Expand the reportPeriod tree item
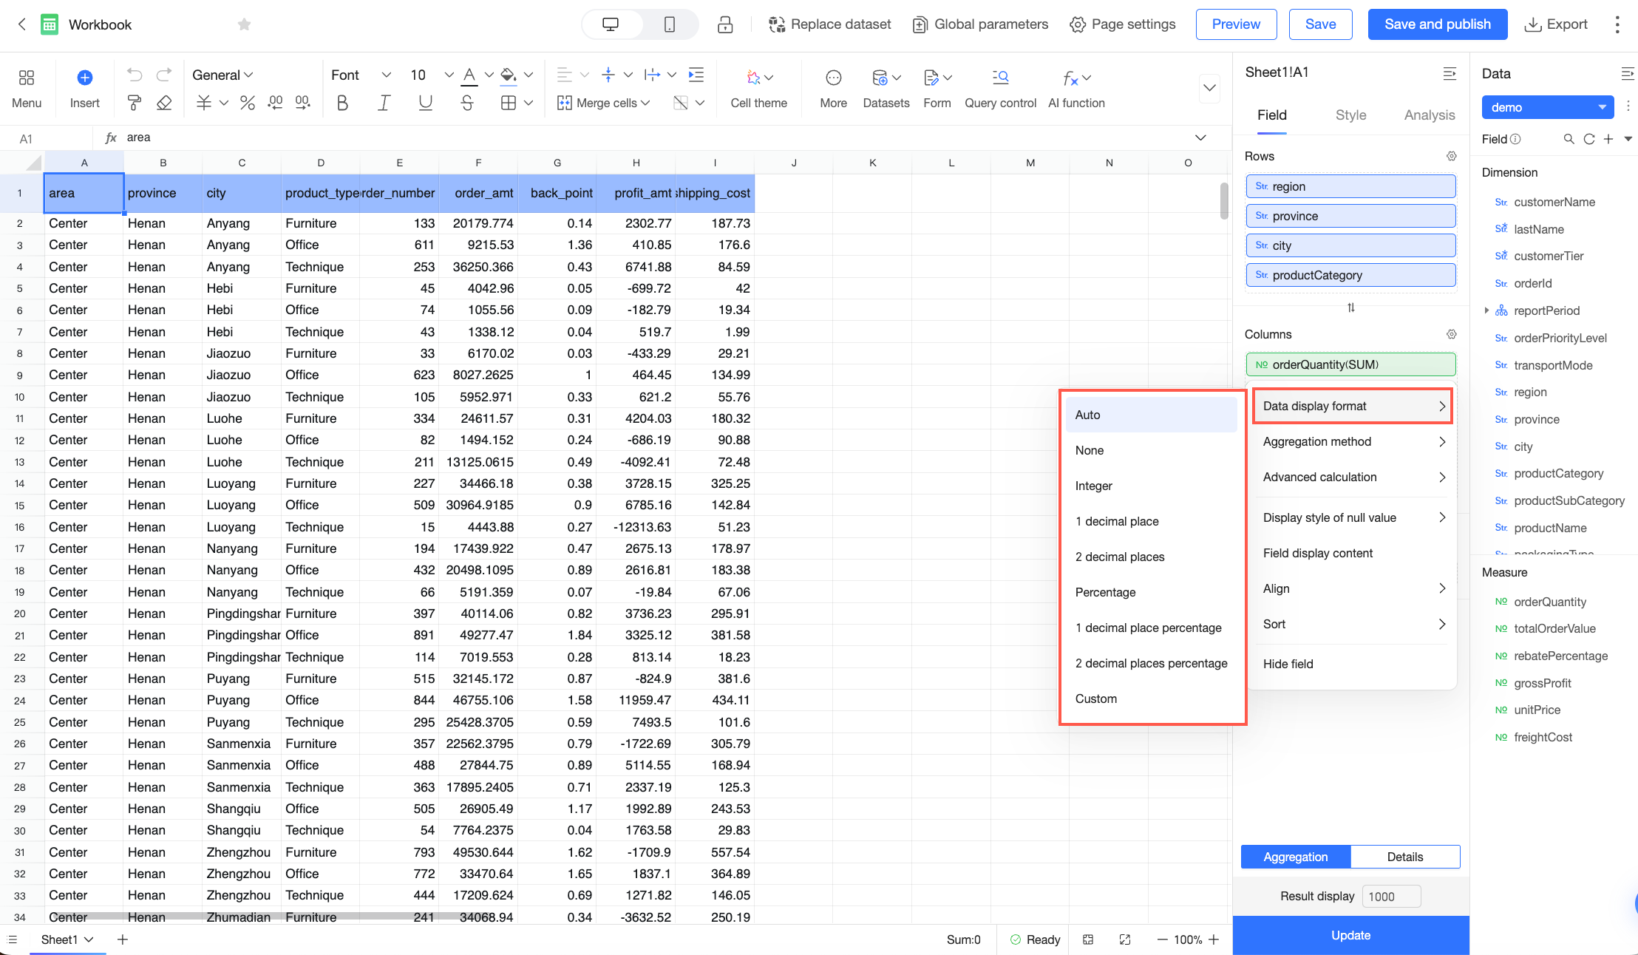The height and width of the screenshot is (955, 1638). [x=1486, y=310]
